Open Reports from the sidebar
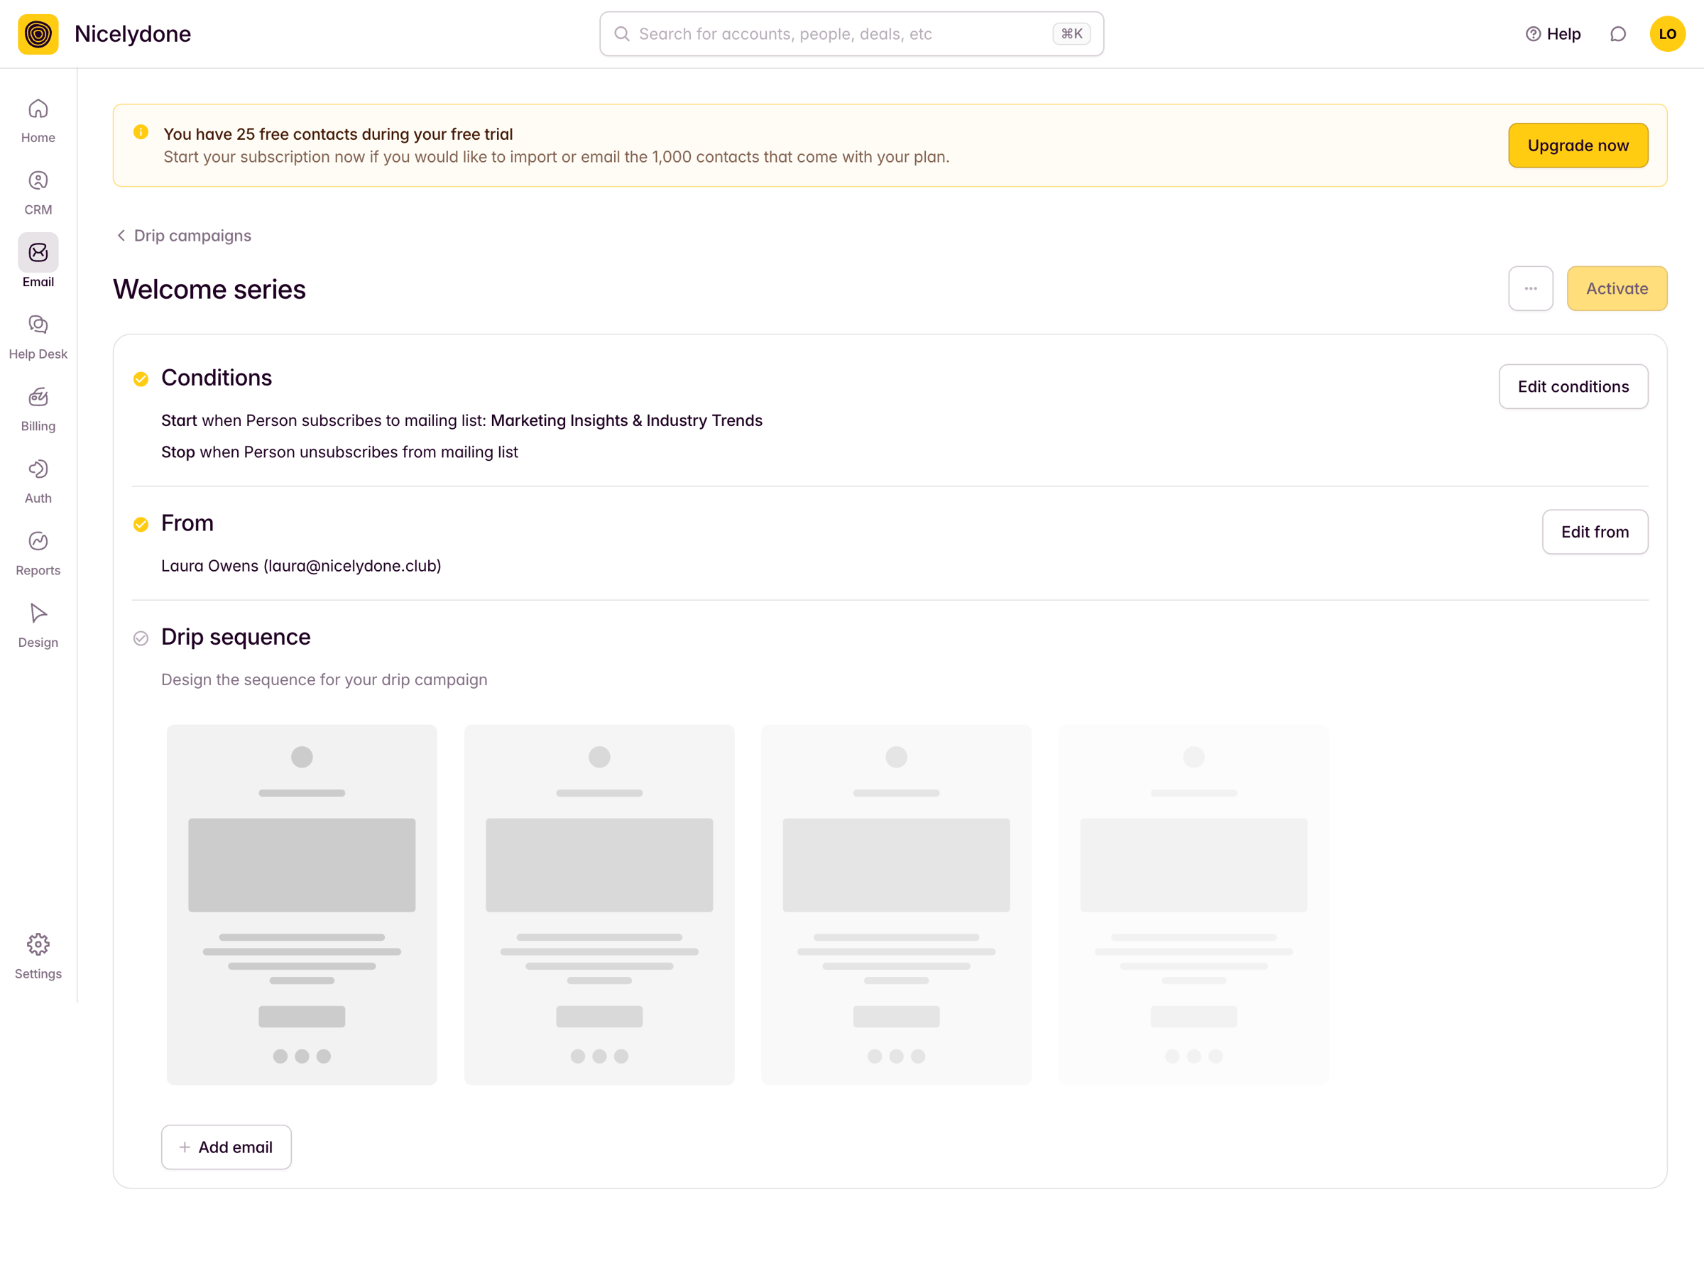The image size is (1704, 1261). pos(38,554)
